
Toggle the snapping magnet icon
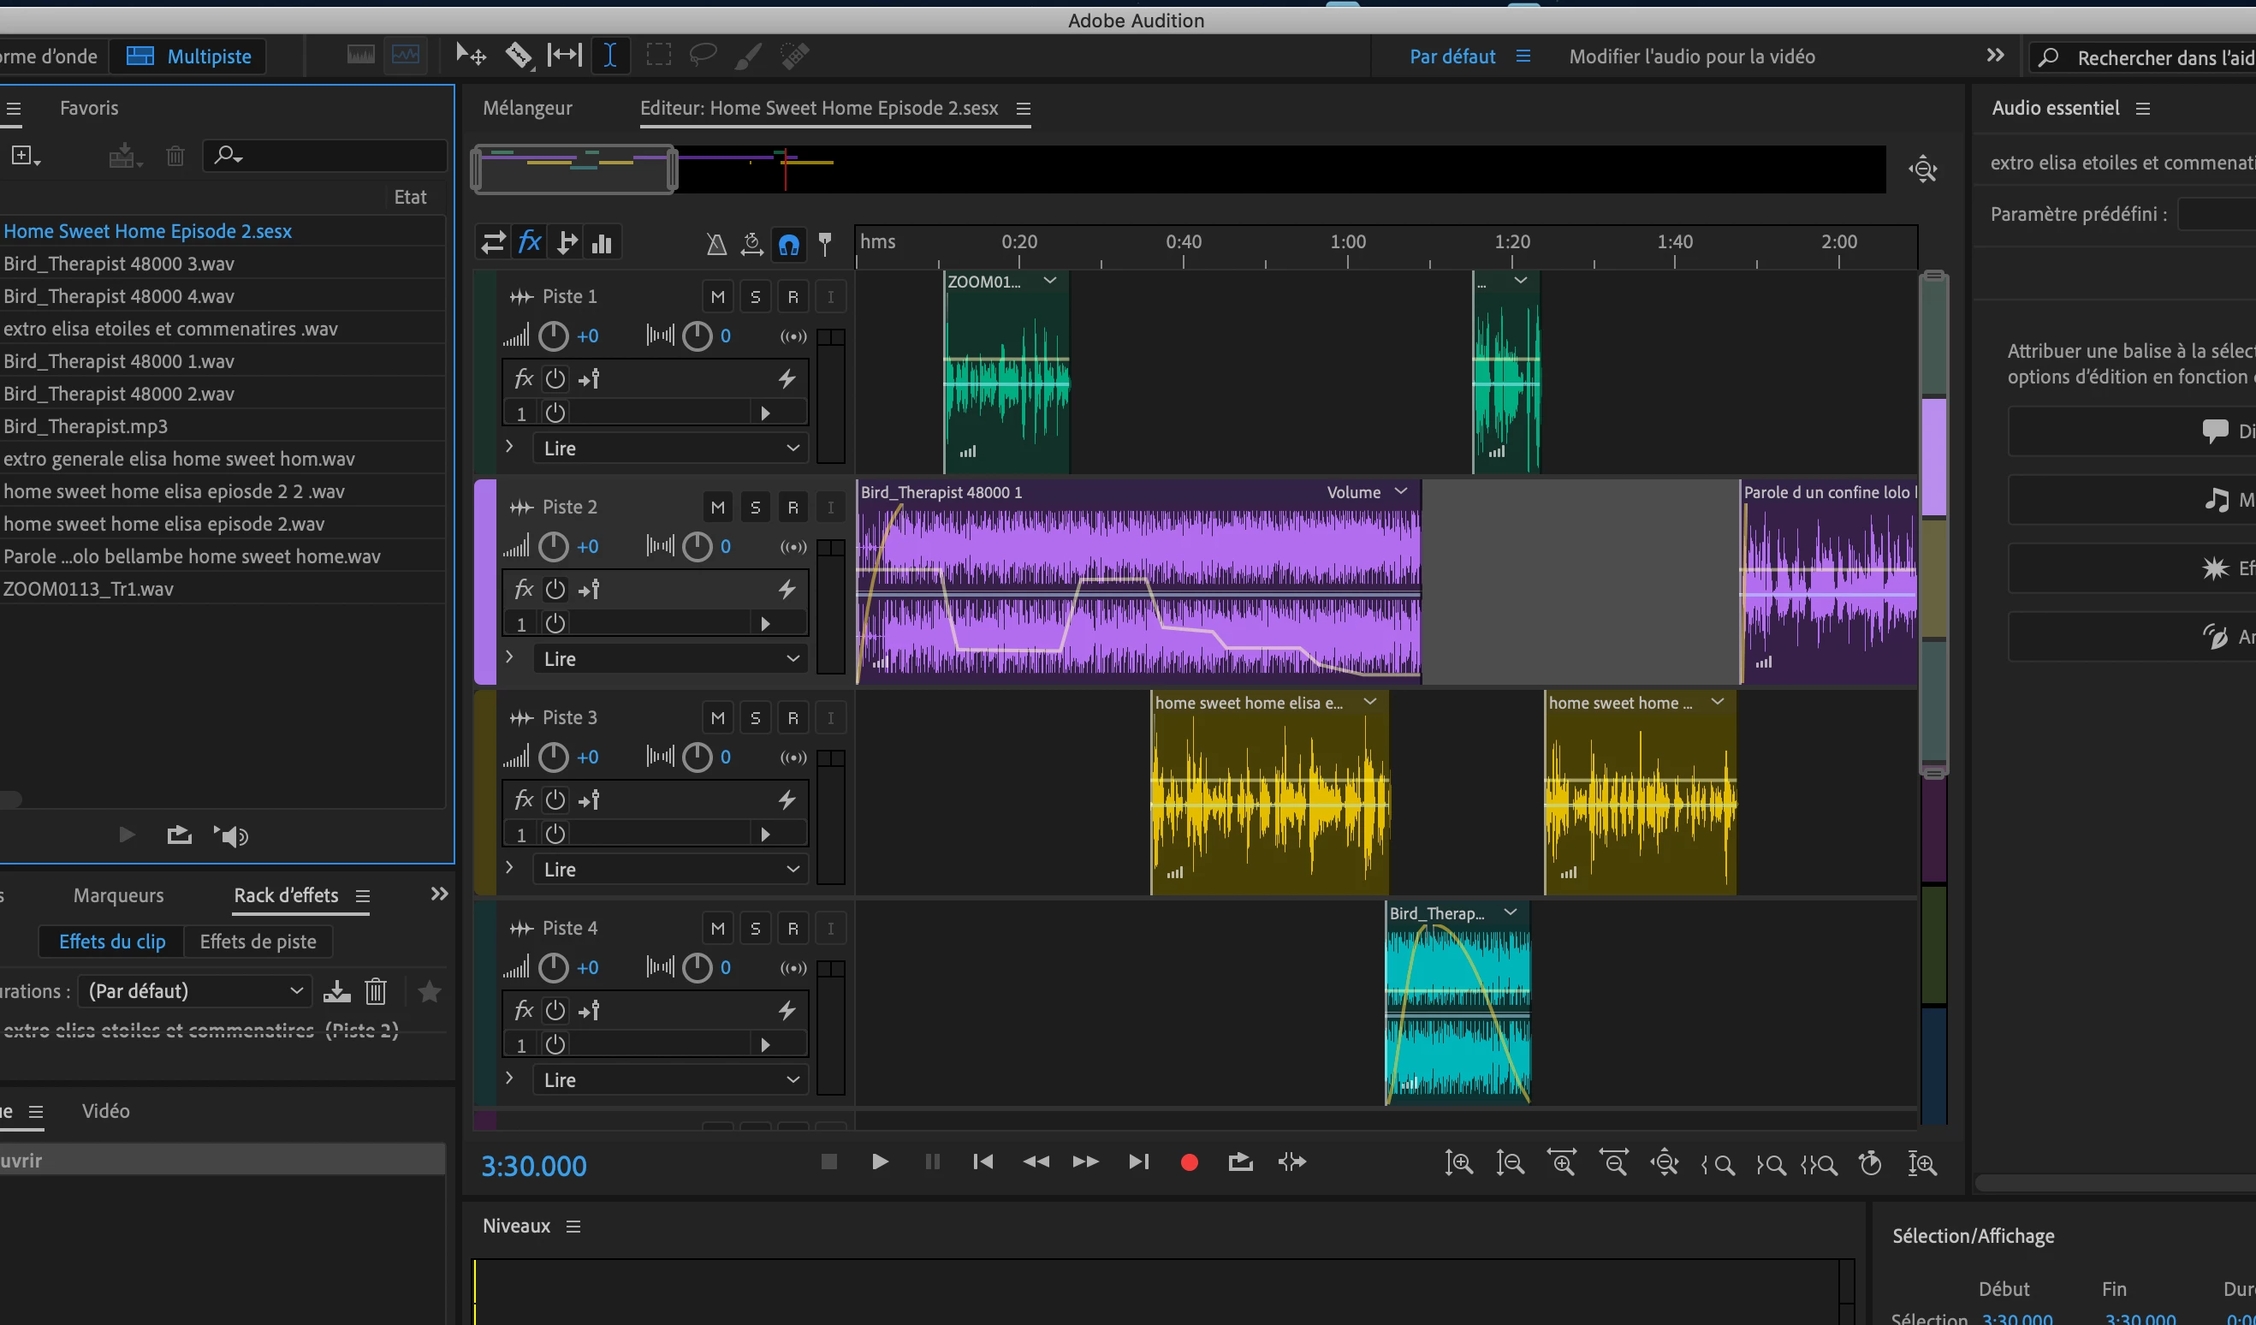[x=789, y=243]
